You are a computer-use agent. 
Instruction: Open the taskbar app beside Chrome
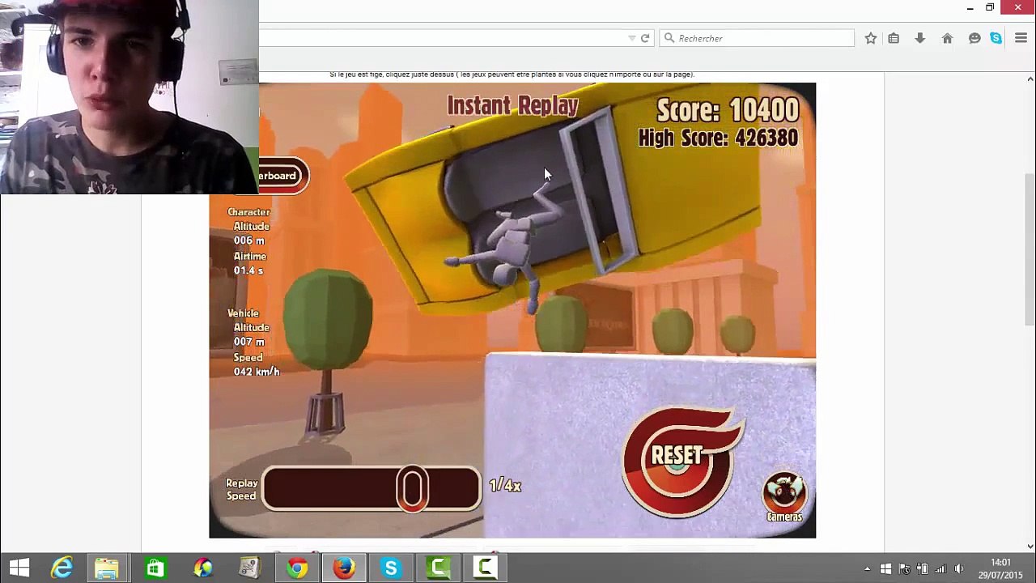tap(249, 568)
